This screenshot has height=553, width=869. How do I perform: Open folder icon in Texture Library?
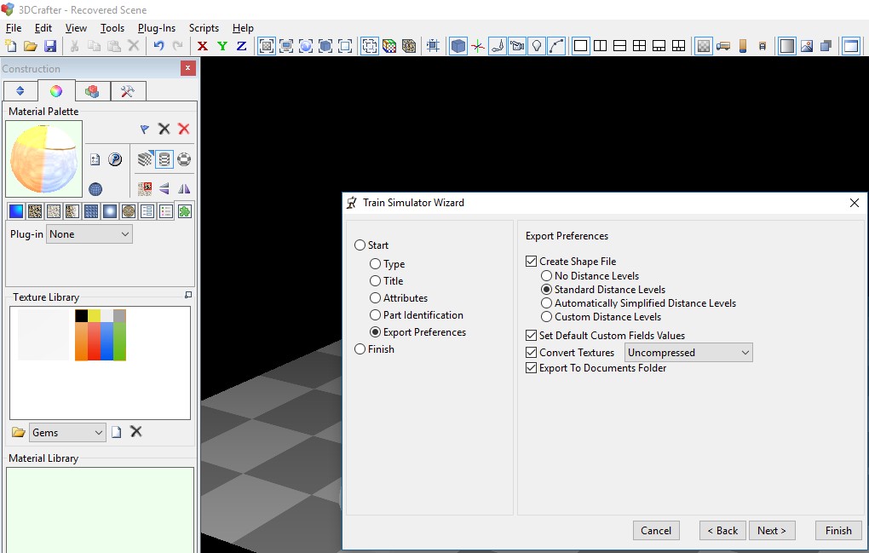tap(18, 432)
